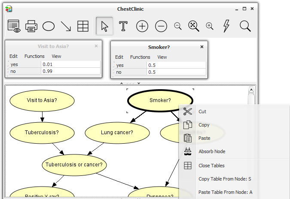Select the Tuberculosis? node
Viewport: 290px width, 199px height.
pyautogui.click(x=42, y=133)
